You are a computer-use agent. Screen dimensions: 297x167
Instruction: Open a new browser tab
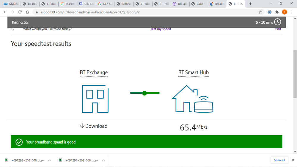(x=250, y=4)
